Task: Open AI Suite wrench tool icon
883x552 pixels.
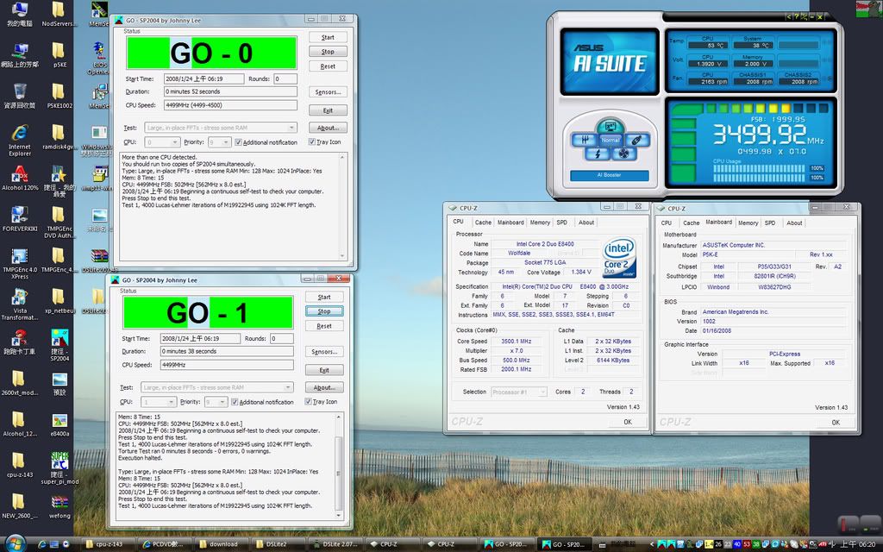Action: coord(636,141)
